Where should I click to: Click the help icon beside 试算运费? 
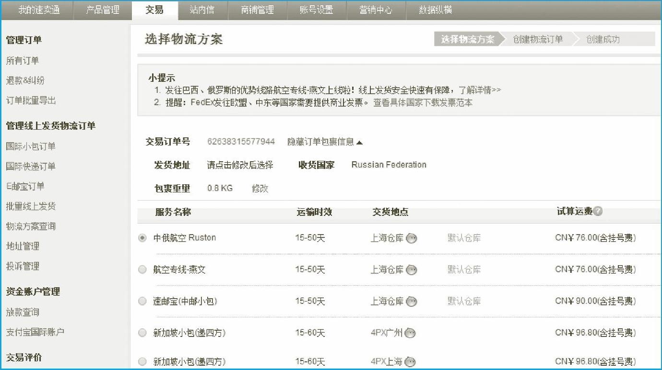click(598, 212)
